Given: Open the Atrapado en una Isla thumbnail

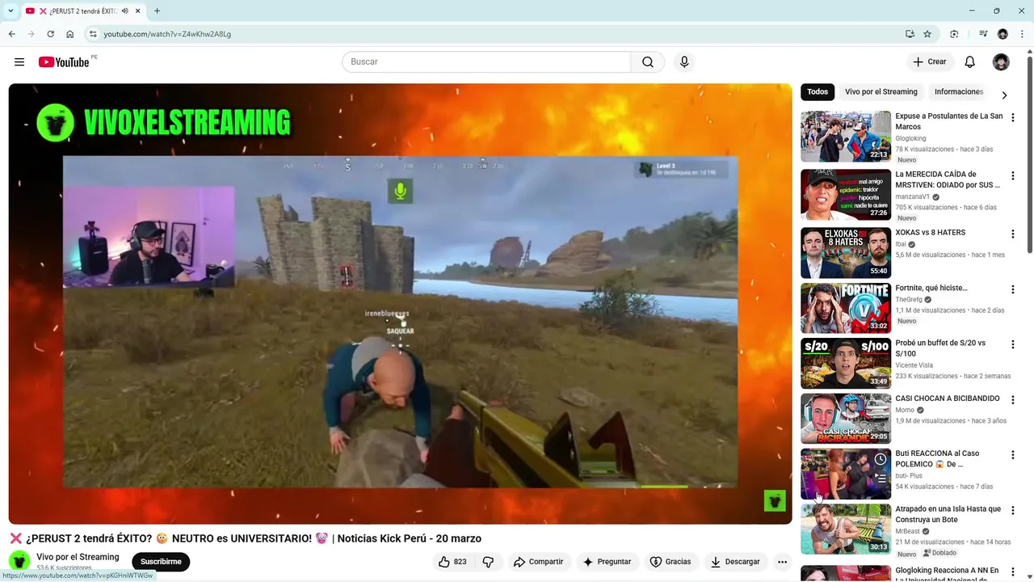Looking at the screenshot, I should tap(846, 529).
